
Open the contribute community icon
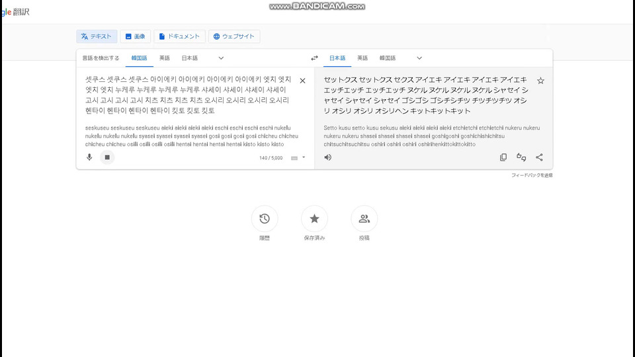pyautogui.click(x=364, y=219)
